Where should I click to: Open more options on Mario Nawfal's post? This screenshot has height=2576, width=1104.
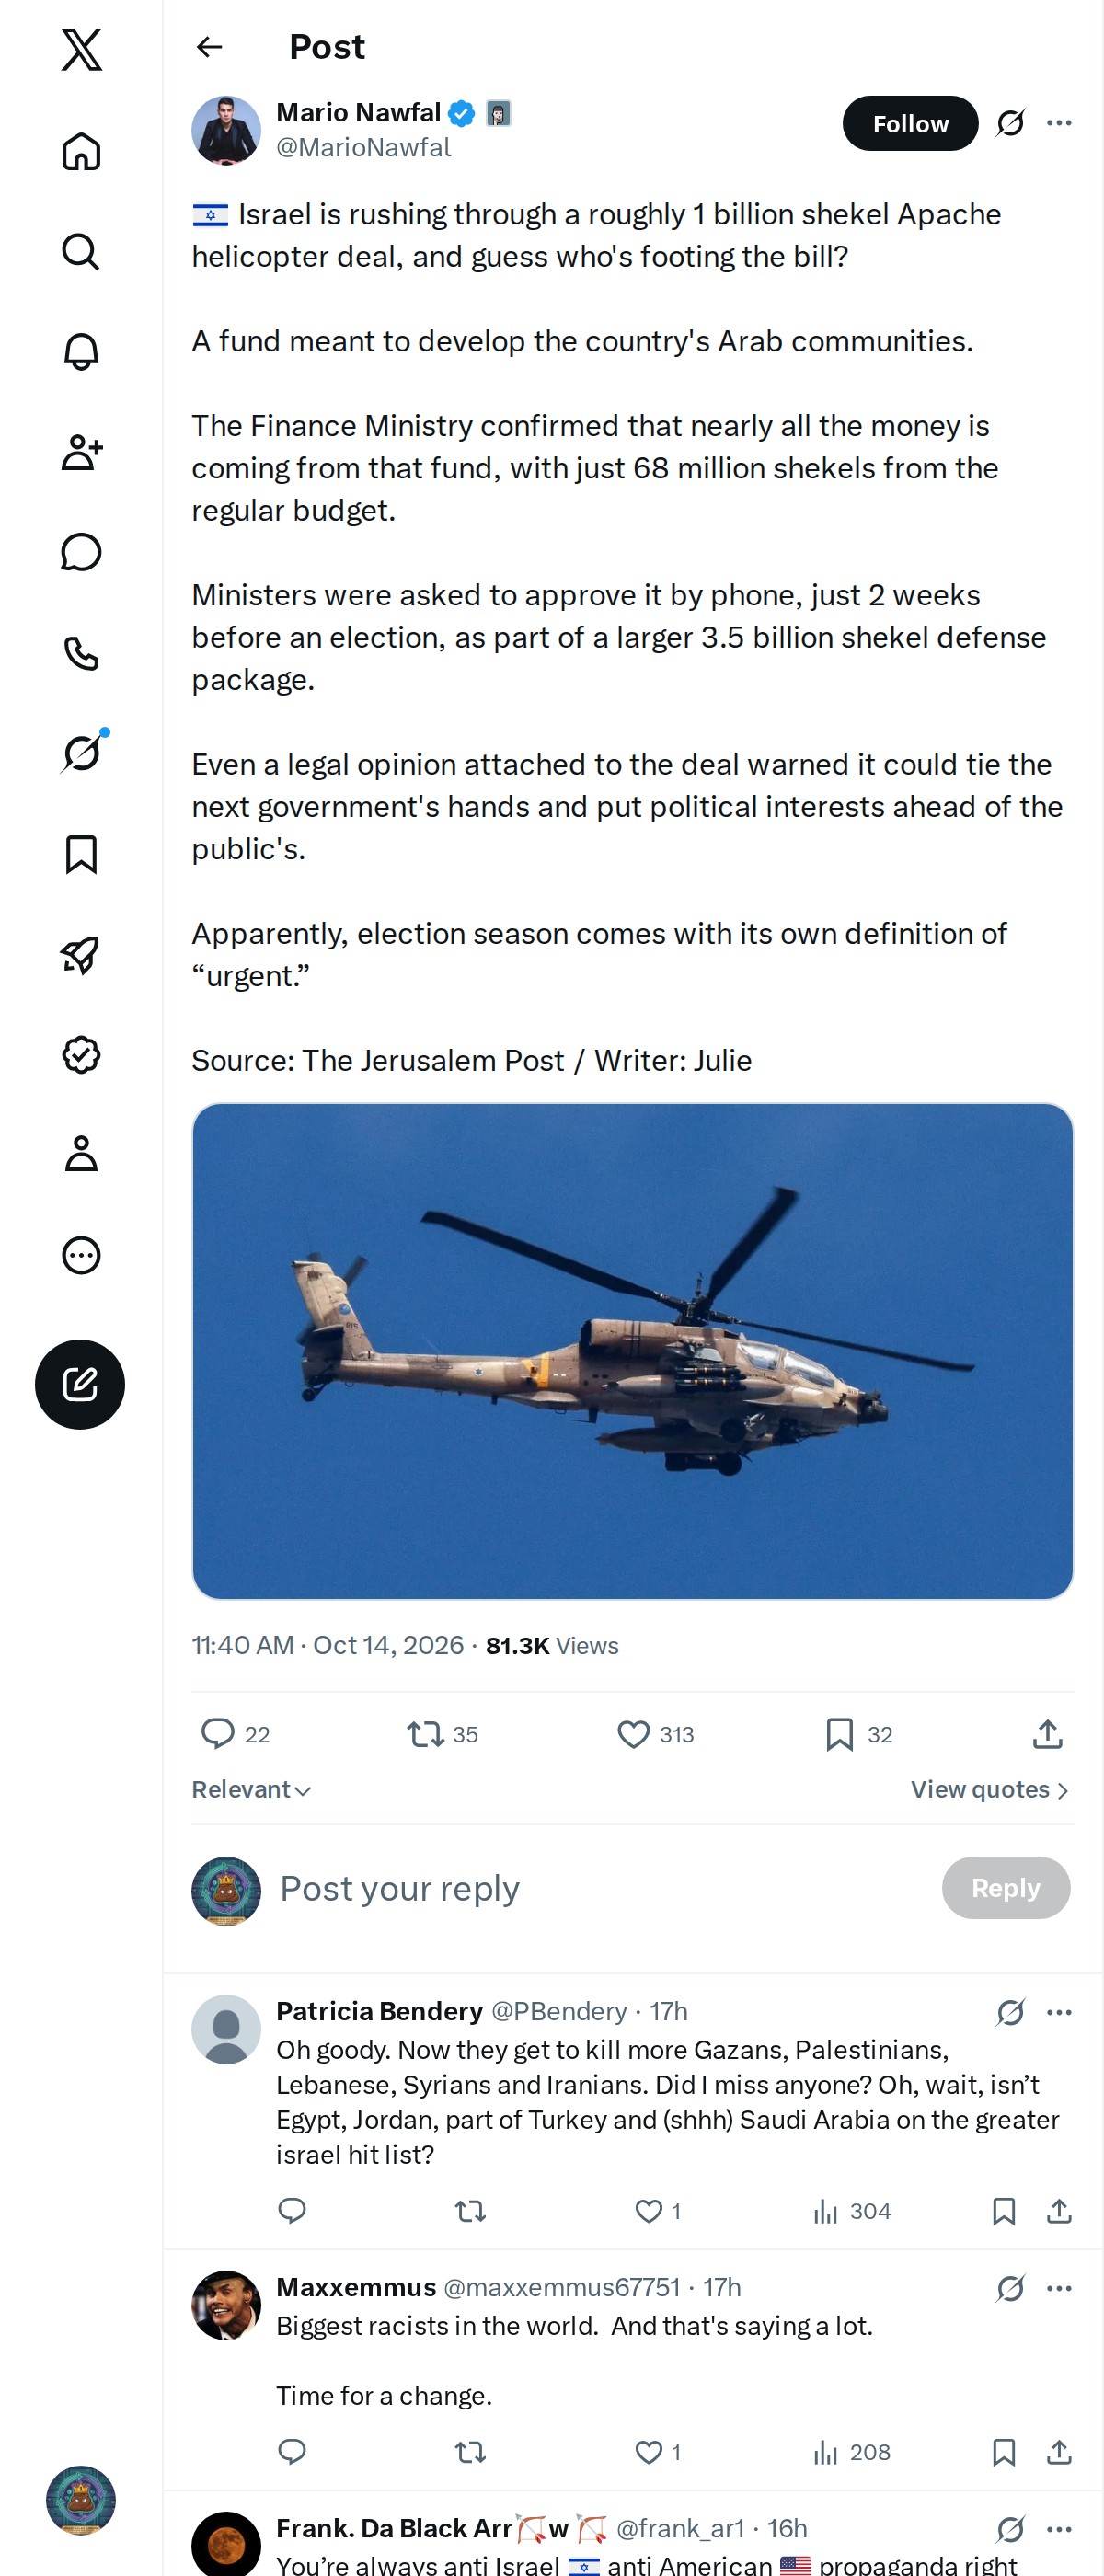coord(1059,123)
